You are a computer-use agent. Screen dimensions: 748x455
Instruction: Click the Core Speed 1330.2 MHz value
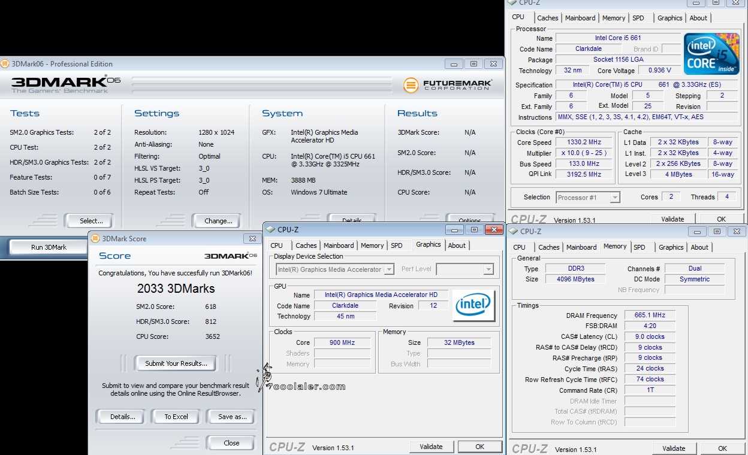584,142
